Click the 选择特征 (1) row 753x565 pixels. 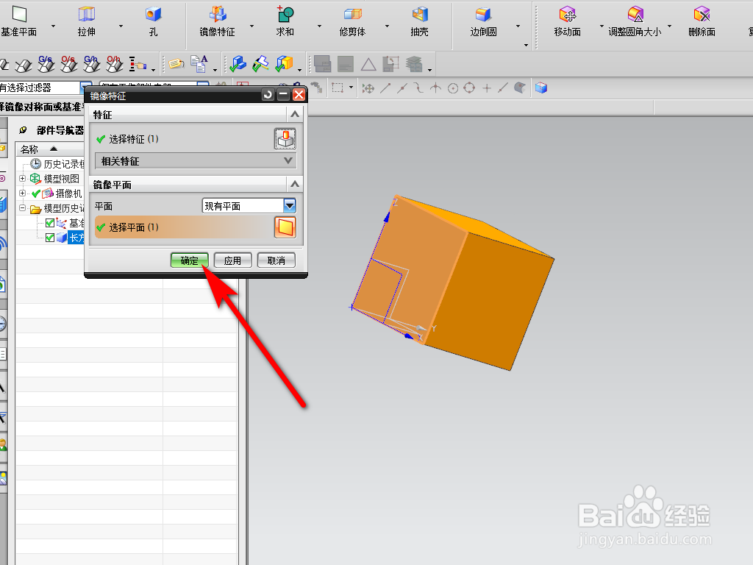point(196,139)
